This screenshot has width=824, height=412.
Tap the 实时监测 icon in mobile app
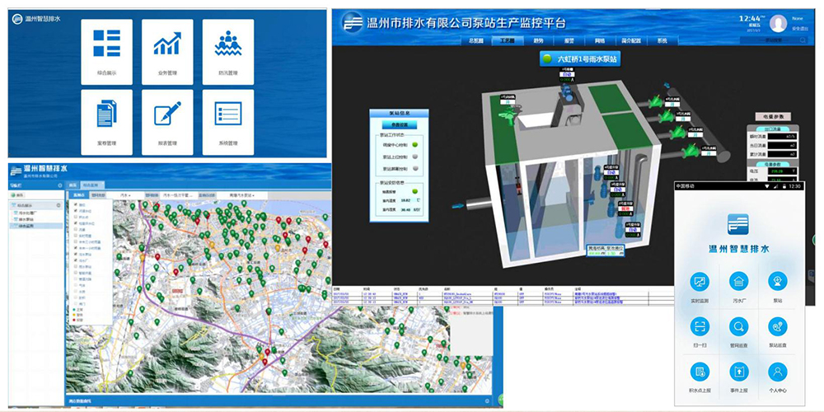click(700, 285)
